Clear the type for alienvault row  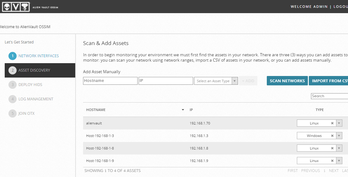332,123
